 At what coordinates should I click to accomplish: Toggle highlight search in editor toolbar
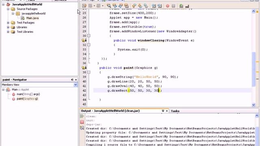(x=126, y=6)
